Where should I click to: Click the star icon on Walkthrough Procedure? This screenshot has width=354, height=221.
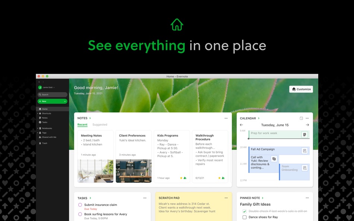point(219,178)
